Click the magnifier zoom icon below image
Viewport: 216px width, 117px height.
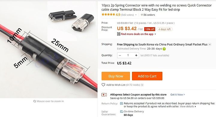pos(34,101)
